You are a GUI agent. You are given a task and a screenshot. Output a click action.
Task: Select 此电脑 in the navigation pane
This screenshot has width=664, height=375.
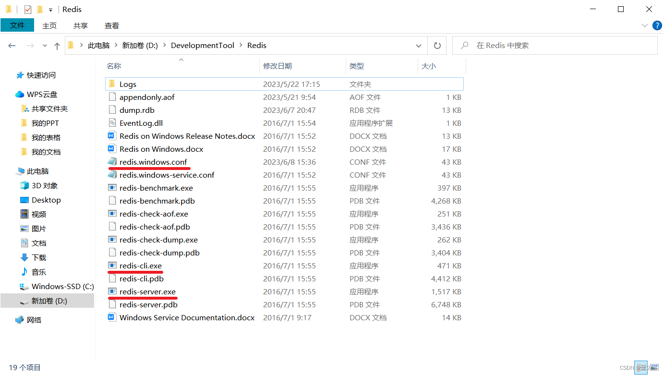(x=38, y=171)
